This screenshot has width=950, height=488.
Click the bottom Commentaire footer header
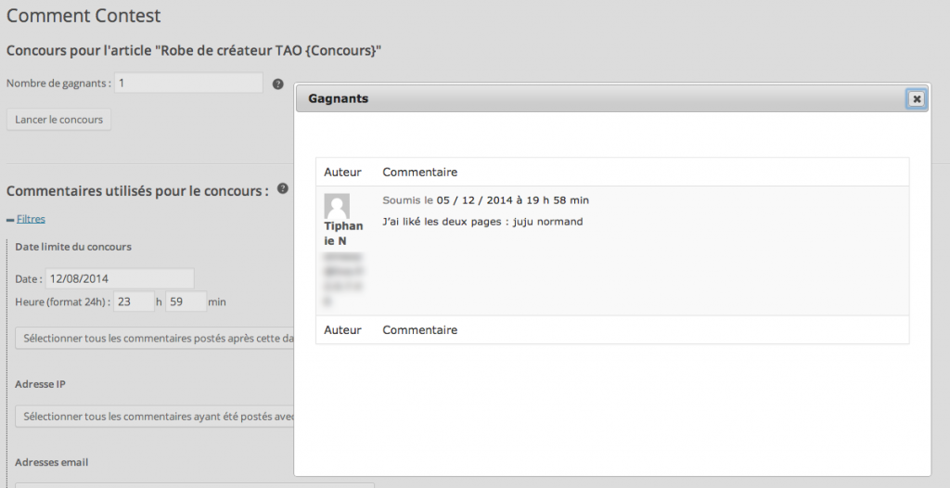coord(420,330)
